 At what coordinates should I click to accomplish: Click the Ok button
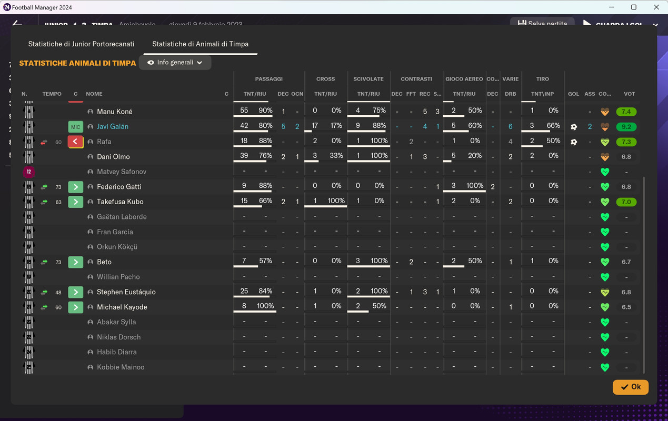[630, 387]
